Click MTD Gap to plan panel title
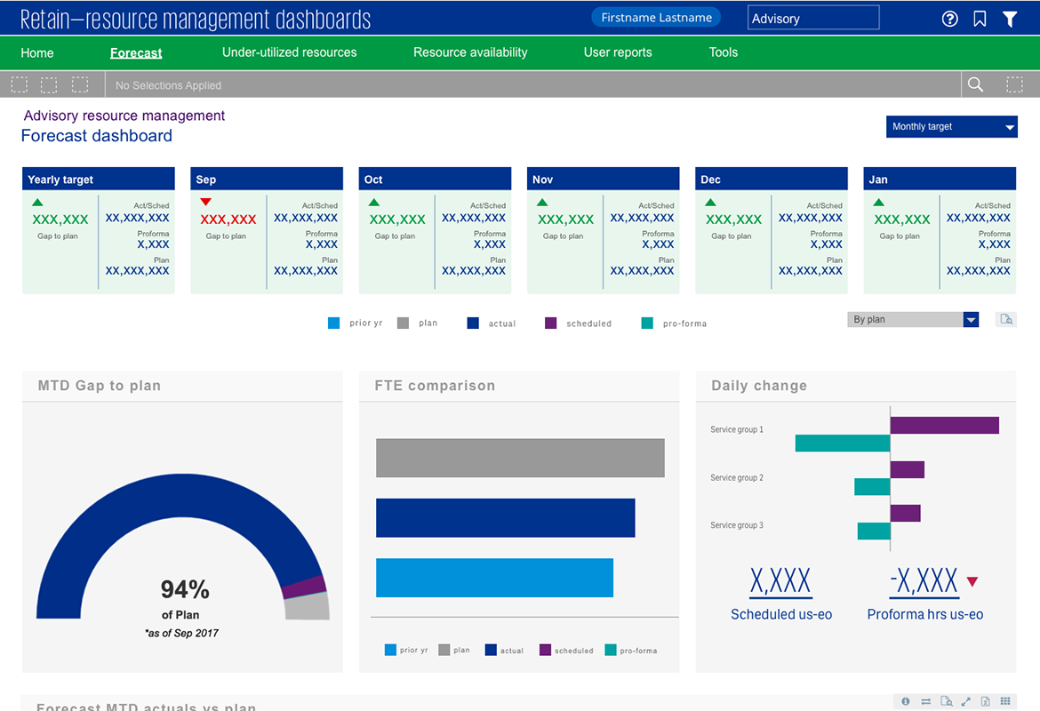The height and width of the screenshot is (711, 1040). click(100, 386)
